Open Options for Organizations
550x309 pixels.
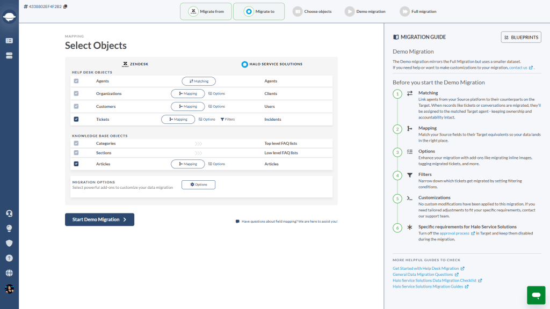(x=216, y=93)
